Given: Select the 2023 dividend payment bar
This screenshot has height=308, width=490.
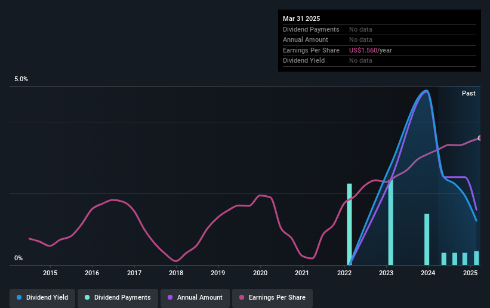Looking at the screenshot, I should point(390,222).
